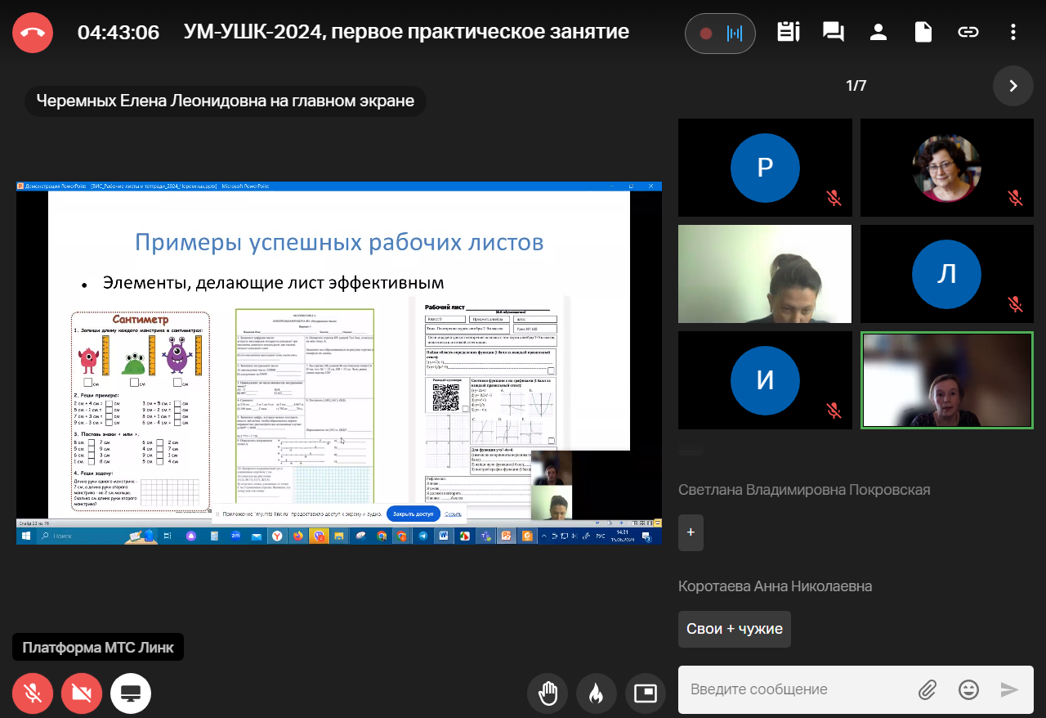Toggle screen sharing button
Image resolution: width=1046 pixels, height=718 pixels.
pos(131,693)
